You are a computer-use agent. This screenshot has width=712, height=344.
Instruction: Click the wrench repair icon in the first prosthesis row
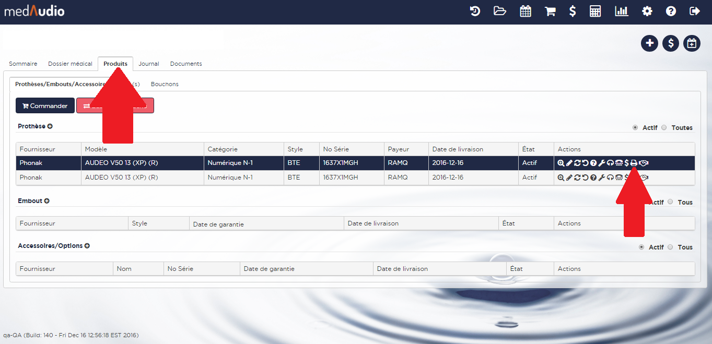(x=602, y=163)
